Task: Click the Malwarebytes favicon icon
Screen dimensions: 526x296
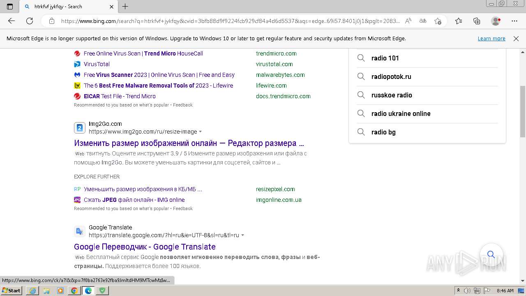Action: point(77,75)
